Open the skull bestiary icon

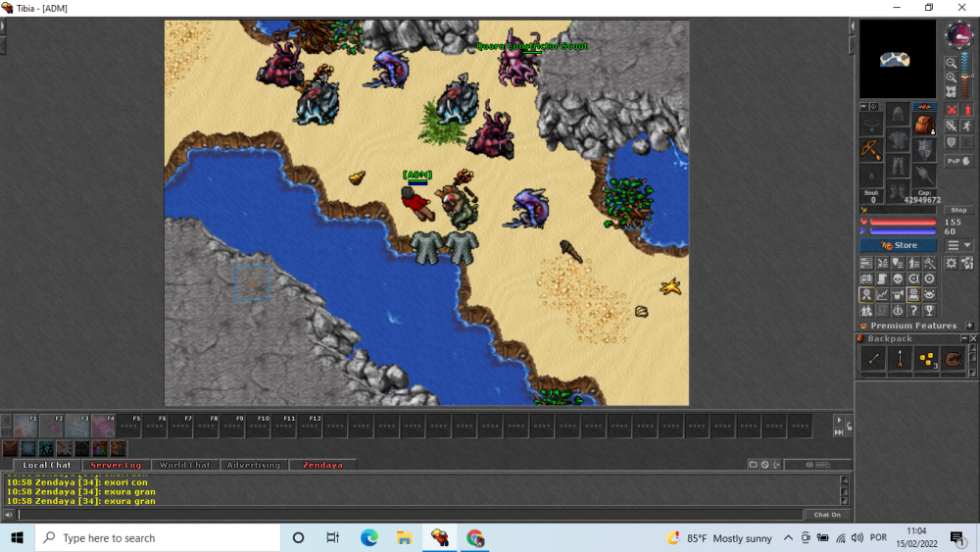pyautogui.click(x=898, y=278)
